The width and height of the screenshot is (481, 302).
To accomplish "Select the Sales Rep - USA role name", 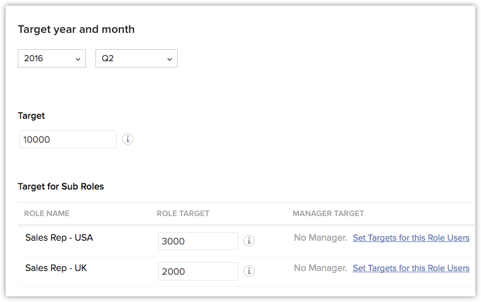I will click(x=59, y=238).
